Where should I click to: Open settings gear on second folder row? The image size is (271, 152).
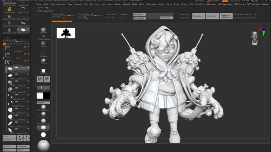[25, 54]
